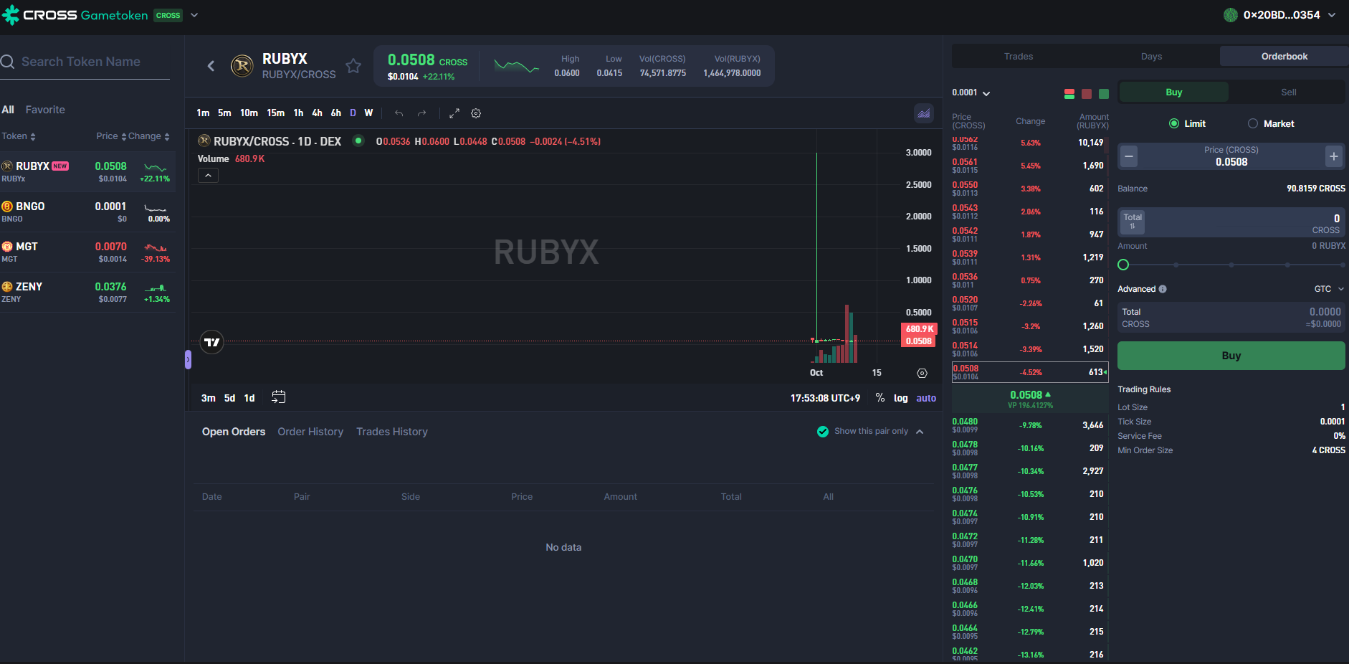
Task: Increase the price with the plus button
Action: coord(1334,156)
